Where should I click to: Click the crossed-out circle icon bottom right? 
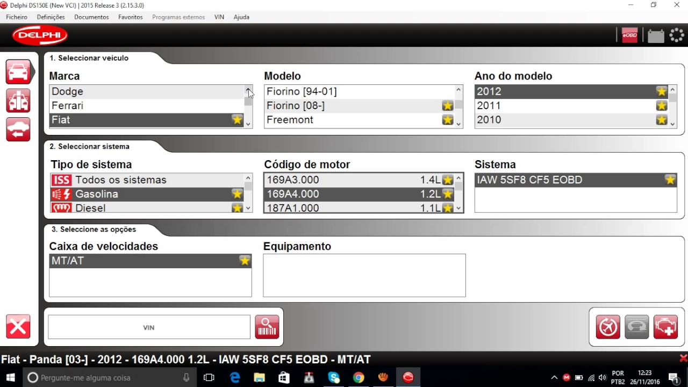pyautogui.click(x=608, y=327)
